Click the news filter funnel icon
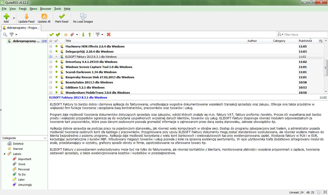The height and width of the screenshot is (195, 328). coord(98,35)
